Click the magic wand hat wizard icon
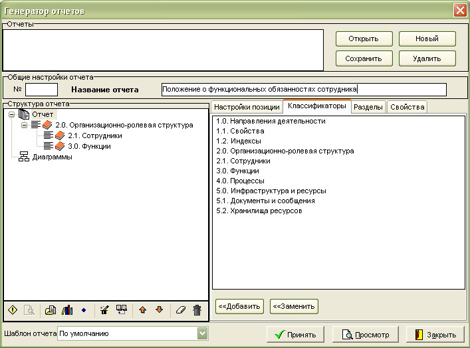 click(x=104, y=309)
